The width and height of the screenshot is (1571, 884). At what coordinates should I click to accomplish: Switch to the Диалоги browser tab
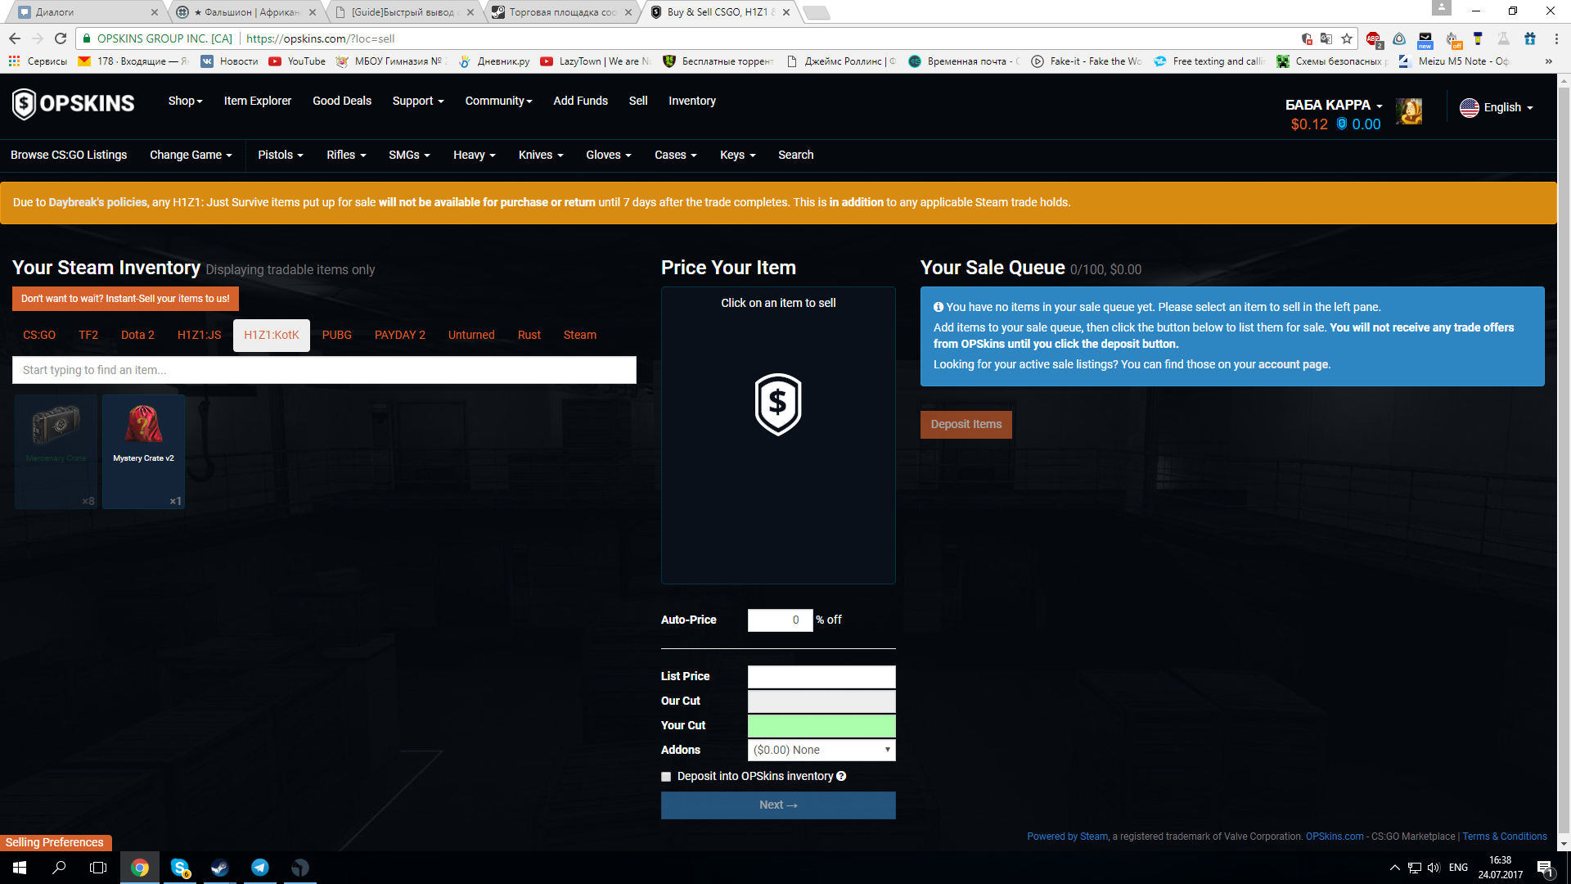click(86, 12)
